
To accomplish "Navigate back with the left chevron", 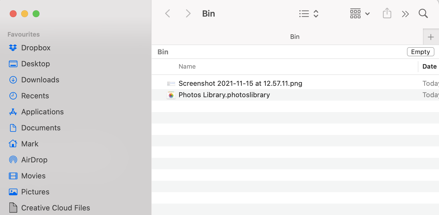I will click(168, 13).
